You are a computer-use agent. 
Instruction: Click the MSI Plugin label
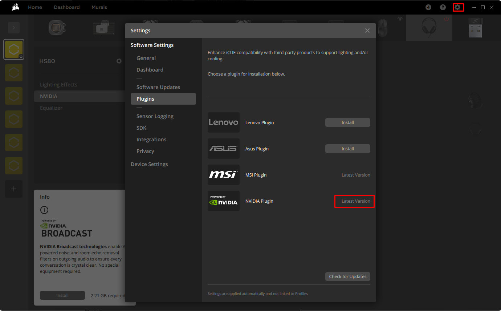tap(256, 175)
